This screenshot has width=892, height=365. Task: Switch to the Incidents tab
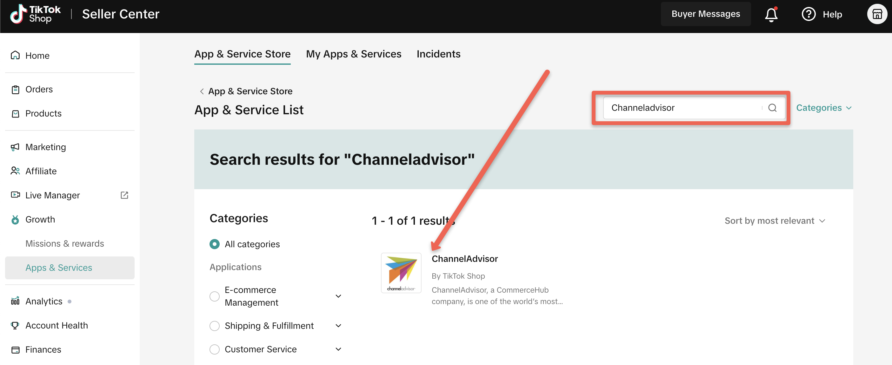coord(438,54)
